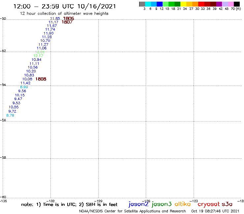The width and height of the screenshot is (244, 214).
Task: Click the -135 longitude axis label
Action: point(3,201)
